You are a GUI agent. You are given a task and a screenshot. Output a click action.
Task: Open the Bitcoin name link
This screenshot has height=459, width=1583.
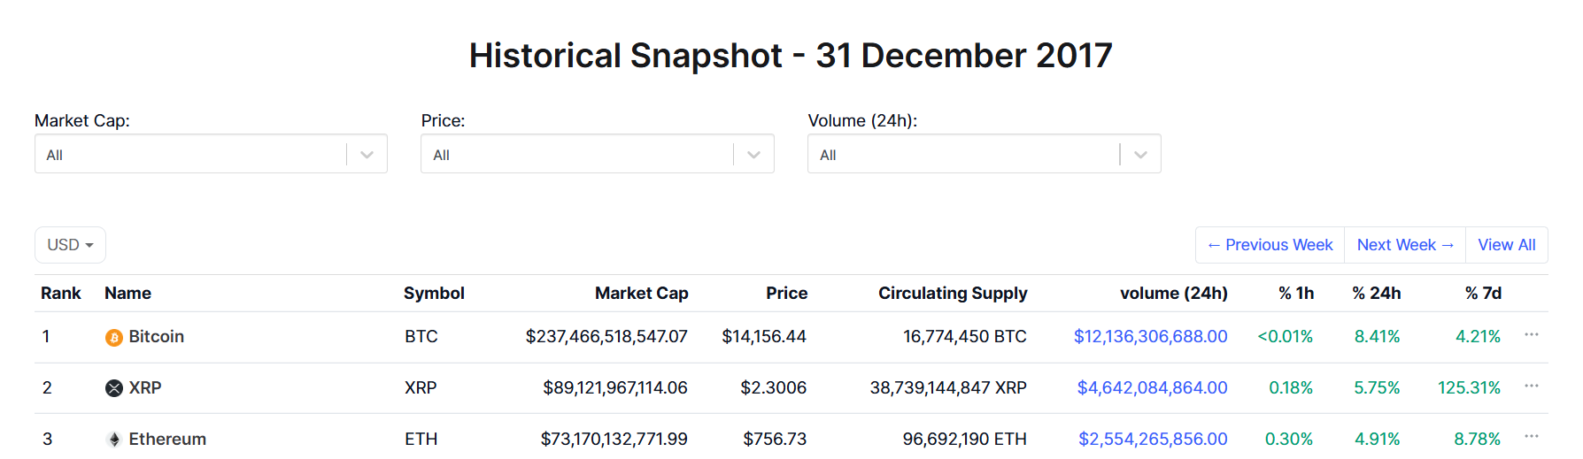[x=157, y=337]
